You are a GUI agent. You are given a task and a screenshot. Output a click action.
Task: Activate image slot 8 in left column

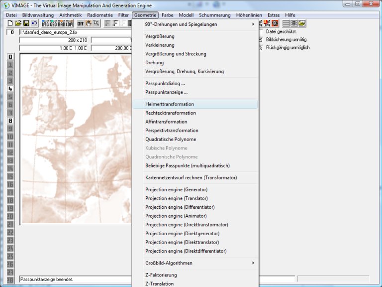[10, 121]
